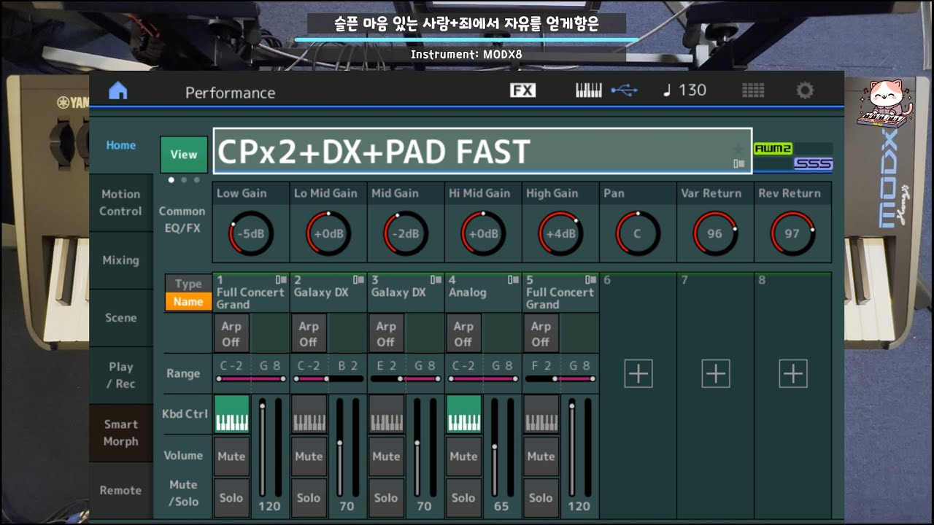This screenshot has height=525, width=934.
Task: Open the Remote tab
Action: [x=121, y=491]
